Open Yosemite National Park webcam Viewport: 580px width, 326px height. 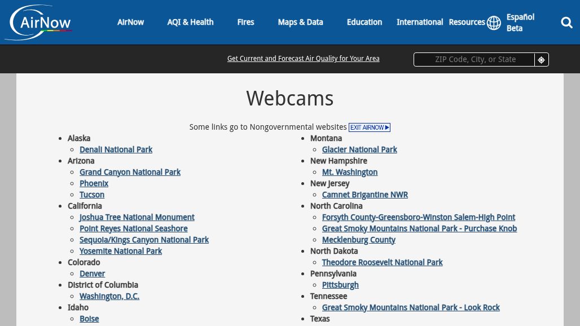(121, 251)
